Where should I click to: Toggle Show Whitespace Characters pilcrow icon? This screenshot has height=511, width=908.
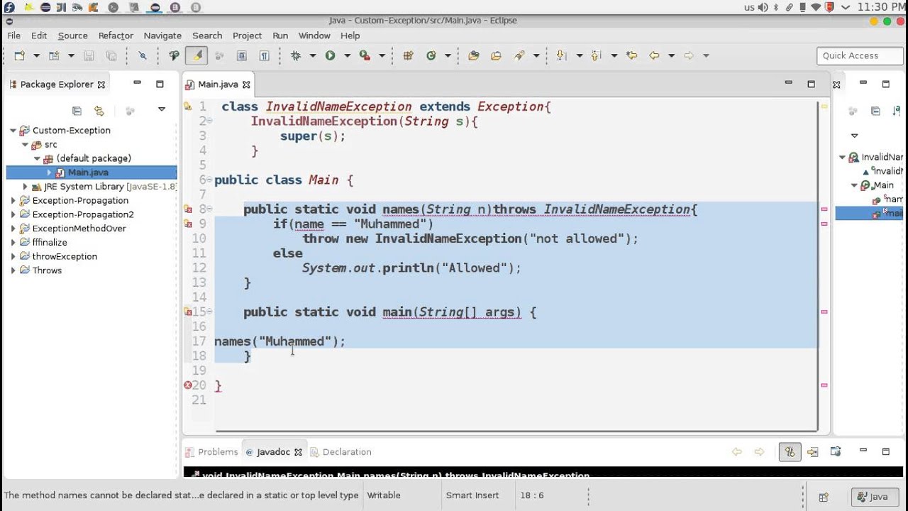click(x=264, y=55)
